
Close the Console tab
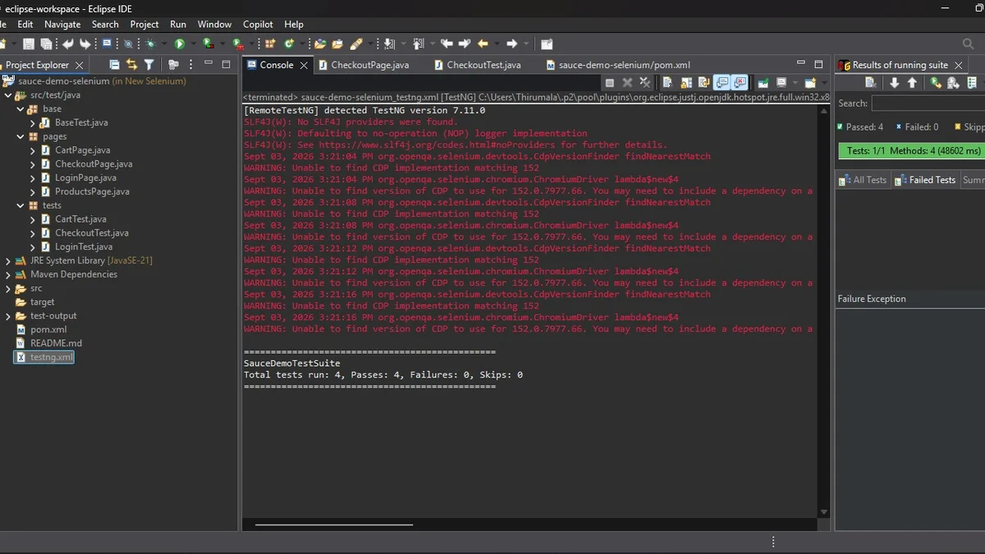tap(304, 65)
